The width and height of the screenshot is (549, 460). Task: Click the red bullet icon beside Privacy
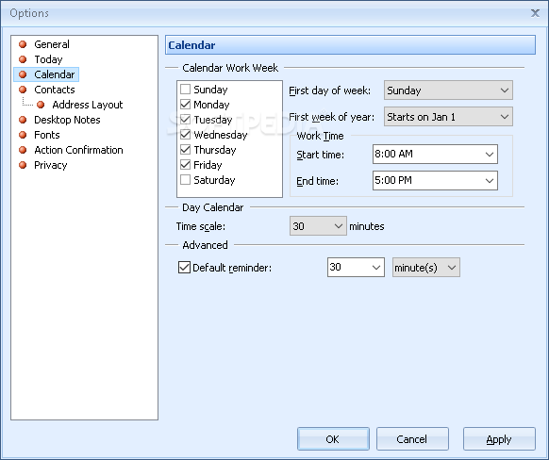click(23, 165)
